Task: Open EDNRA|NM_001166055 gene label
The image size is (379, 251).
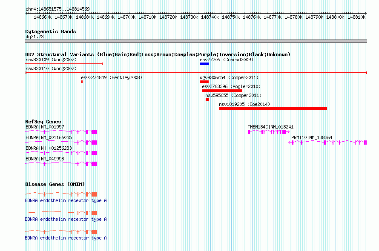Action: click(49, 137)
